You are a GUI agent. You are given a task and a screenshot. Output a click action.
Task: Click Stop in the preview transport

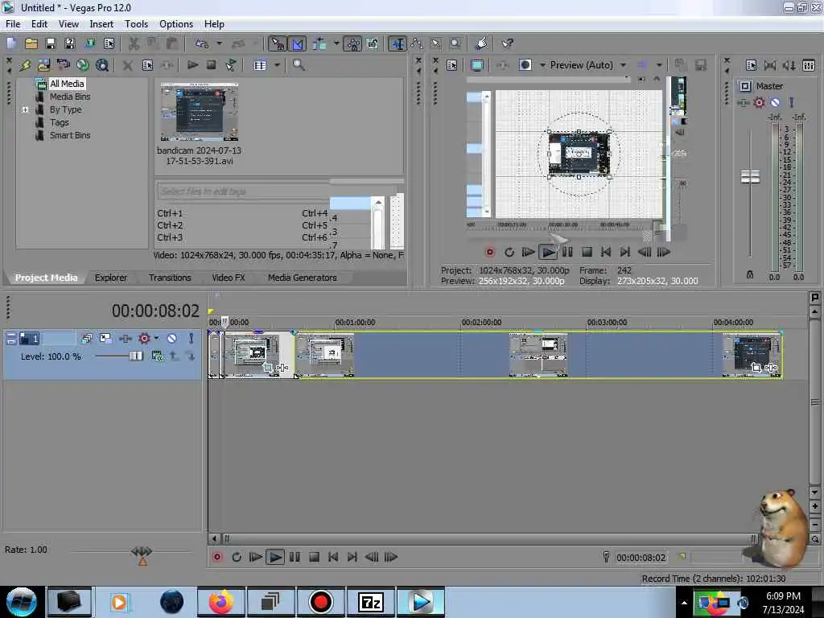coord(587,252)
